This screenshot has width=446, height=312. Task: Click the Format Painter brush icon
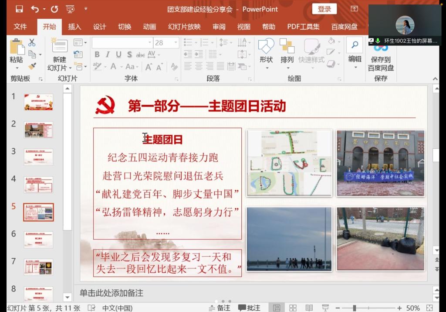(x=32, y=66)
